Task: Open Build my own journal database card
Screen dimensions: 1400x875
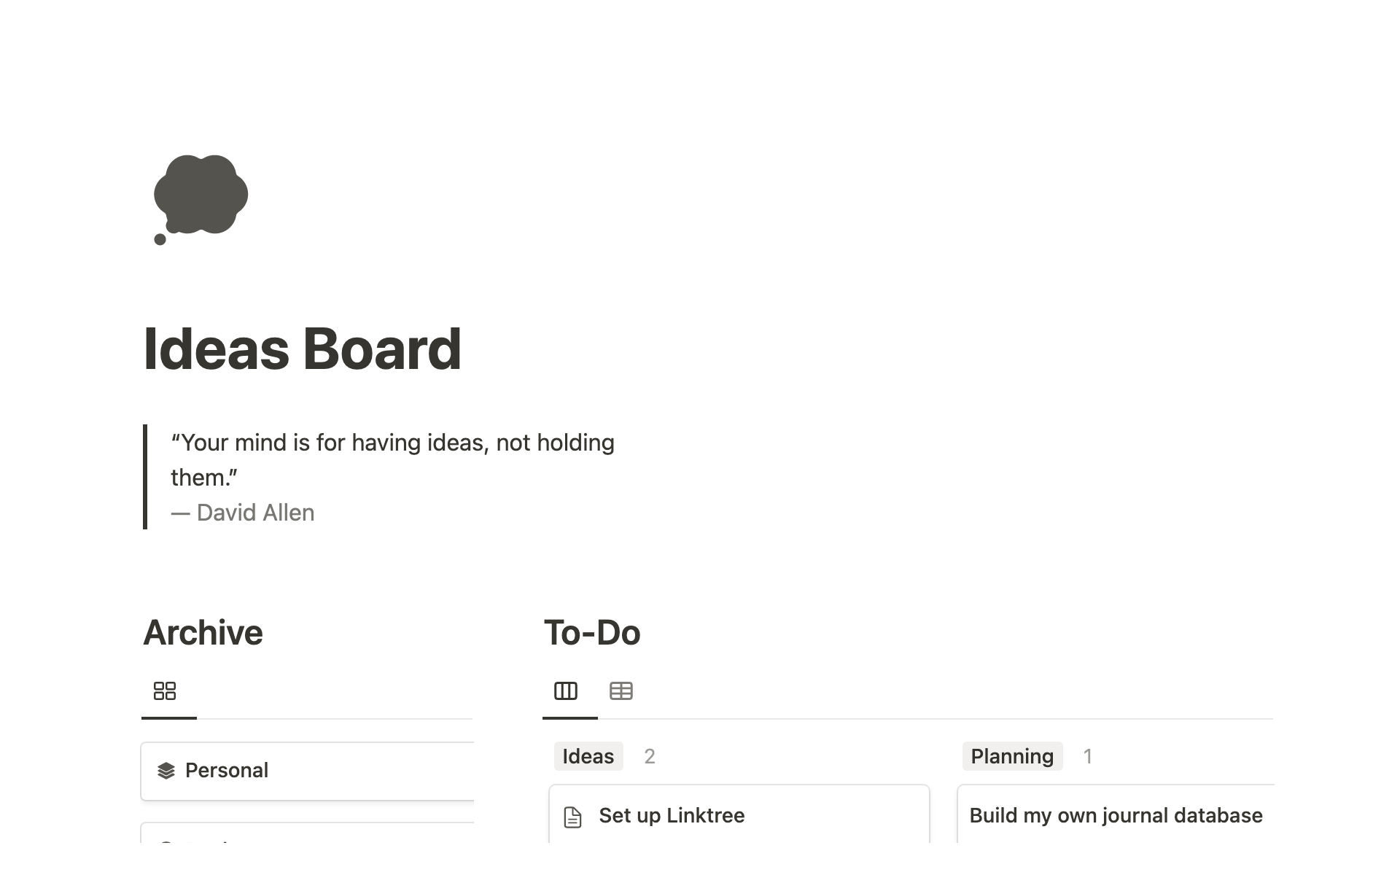Action: click(x=1116, y=815)
